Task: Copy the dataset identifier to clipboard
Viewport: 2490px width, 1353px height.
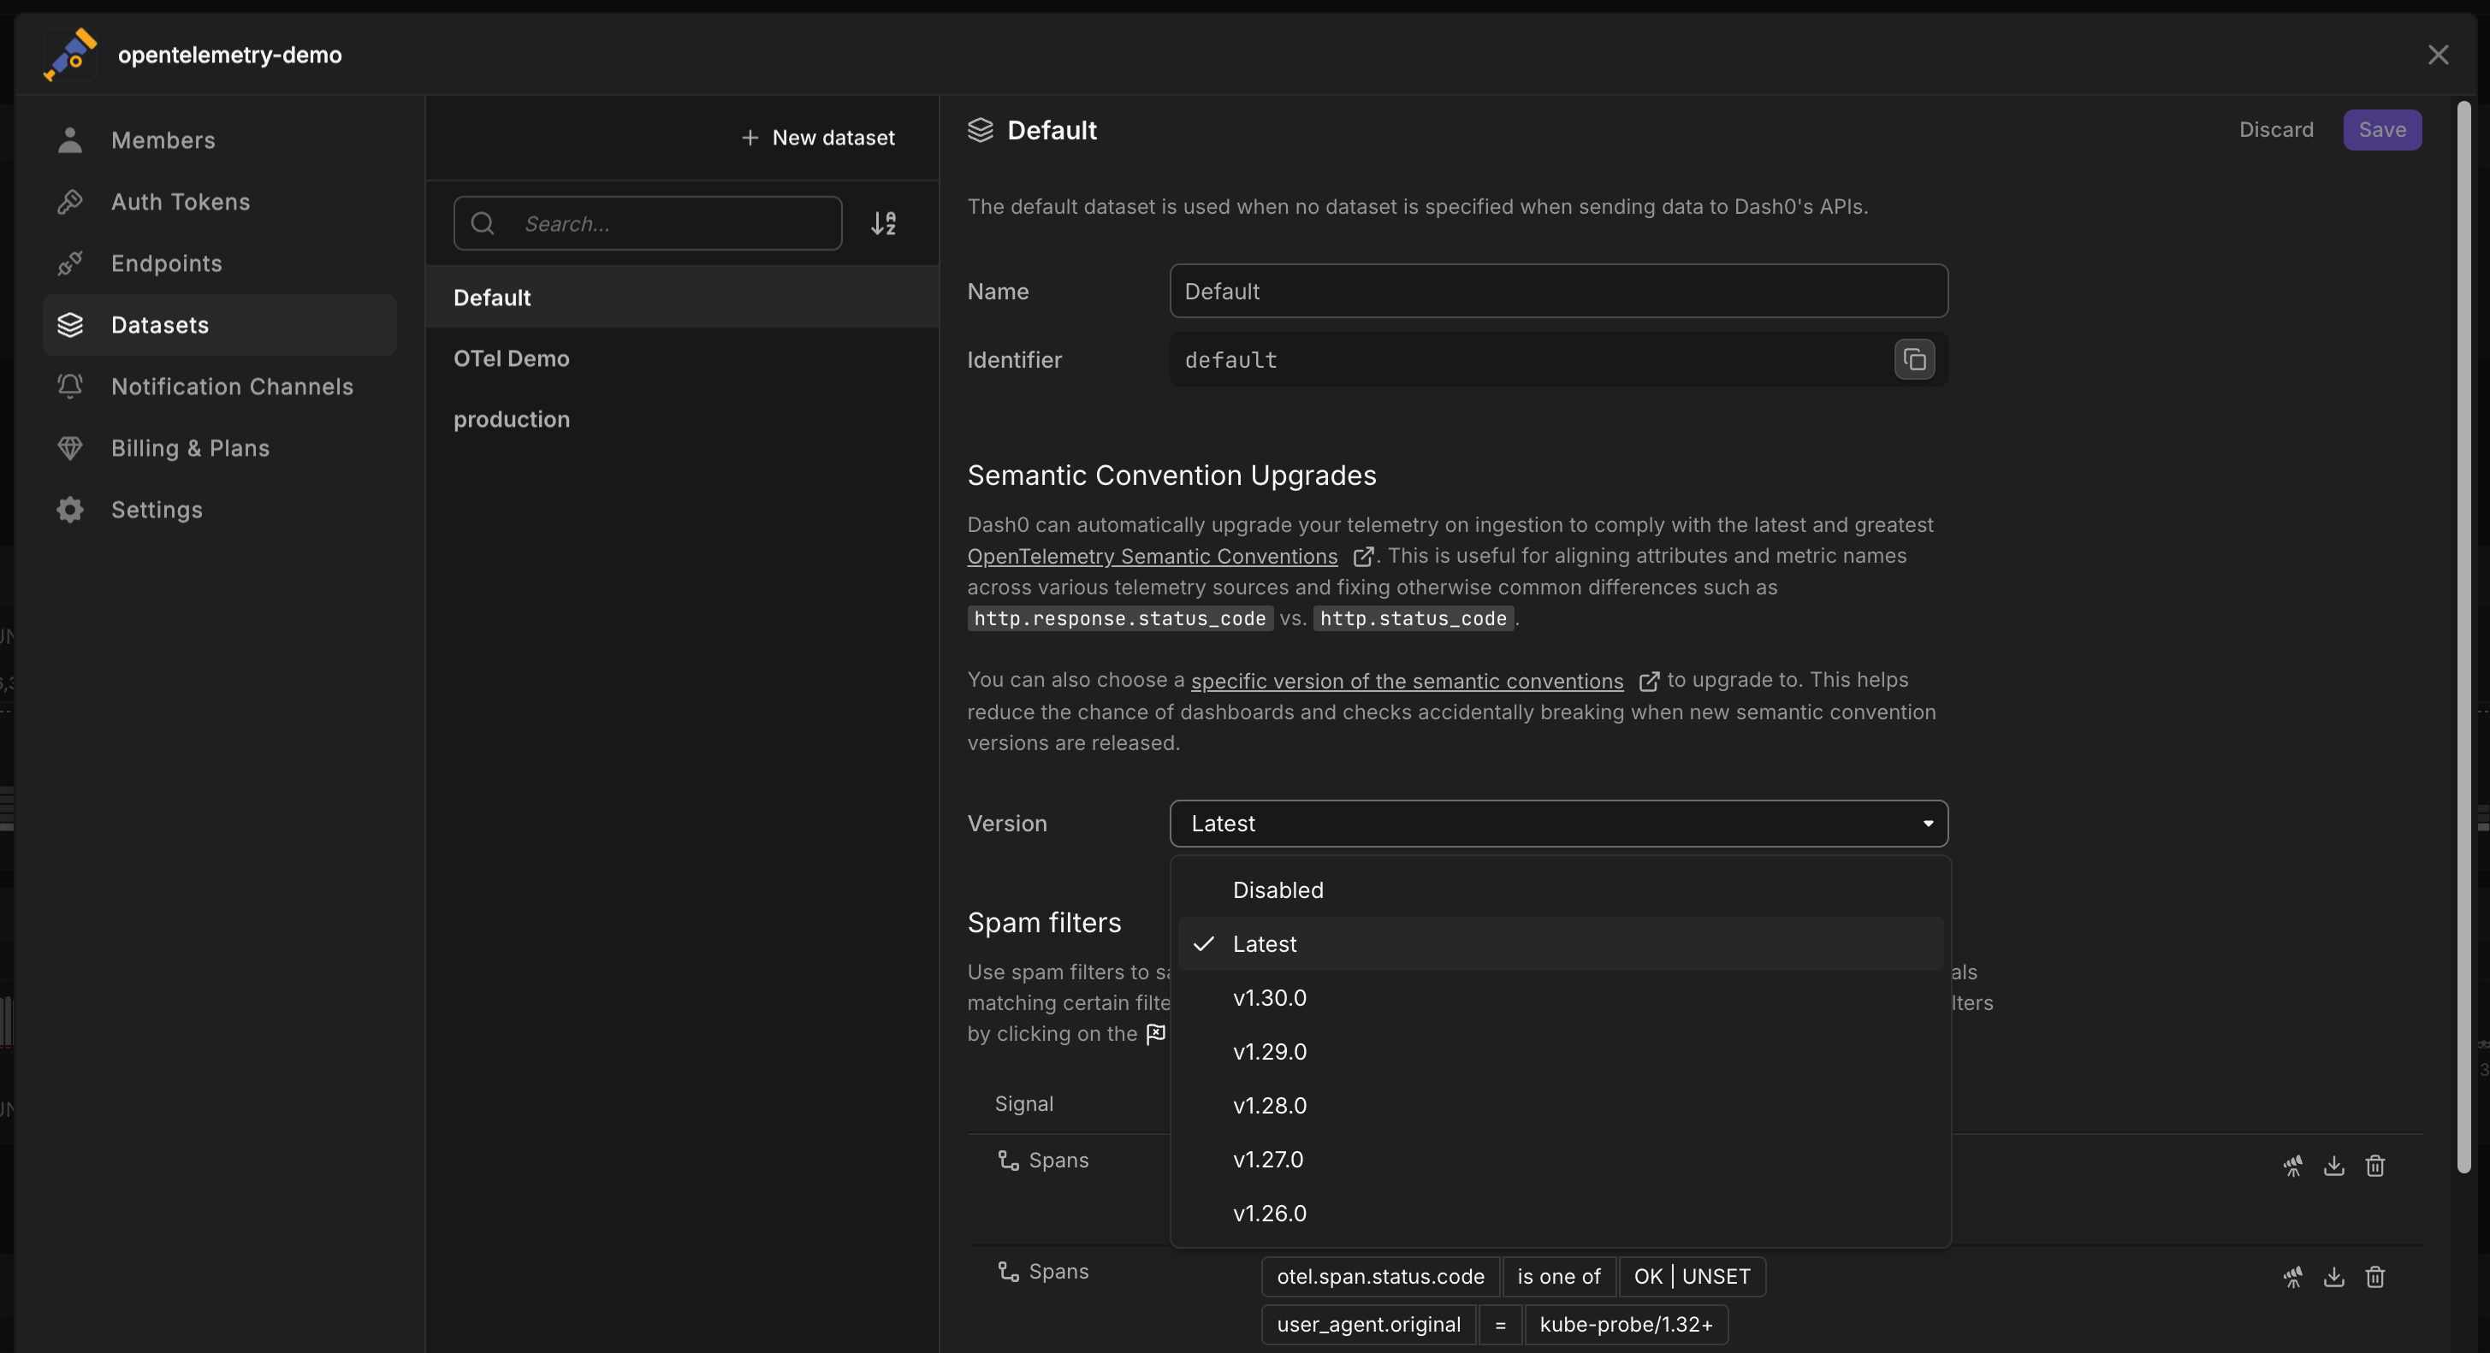Action: coord(1914,359)
